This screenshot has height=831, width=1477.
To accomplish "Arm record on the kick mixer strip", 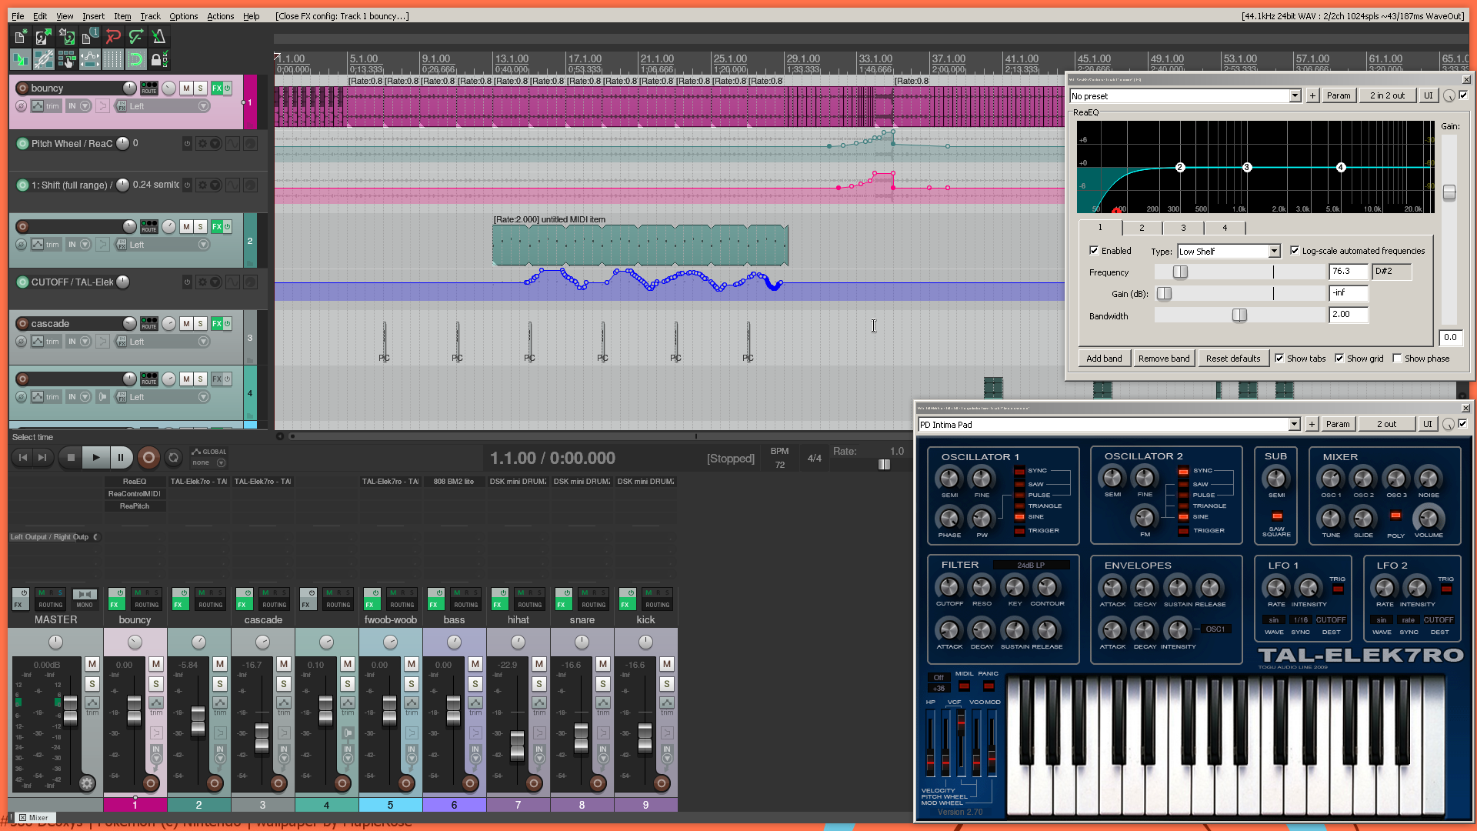I will 662,783.
